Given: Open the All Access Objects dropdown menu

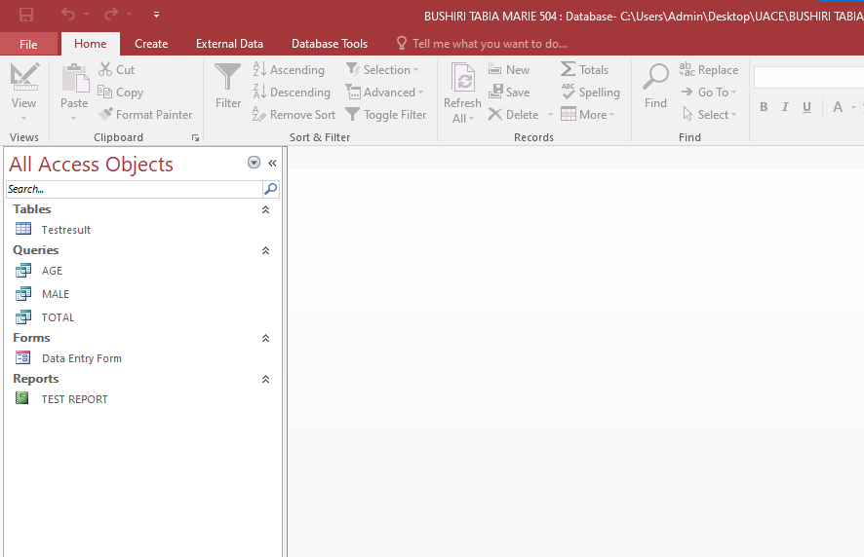Looking at the screenshot, I should [x=255, y=164].
